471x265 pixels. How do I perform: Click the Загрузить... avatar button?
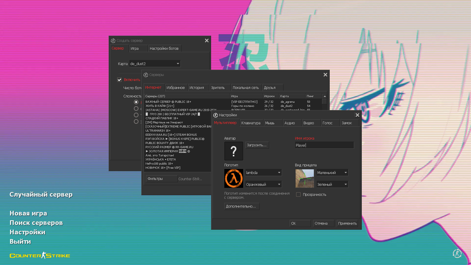pos(257,145)
